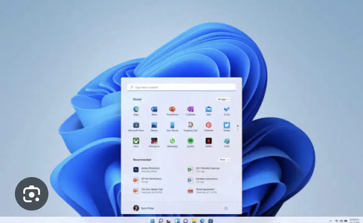Screen dimensions: 363x223
Task: Open Task View on the taskbar
Action: click(x=169, y=221)
